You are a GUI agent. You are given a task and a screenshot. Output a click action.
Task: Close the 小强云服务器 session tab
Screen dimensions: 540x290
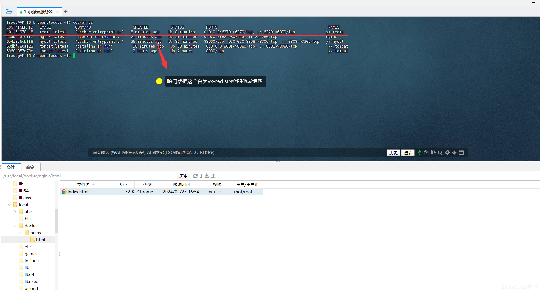(57, 12)
